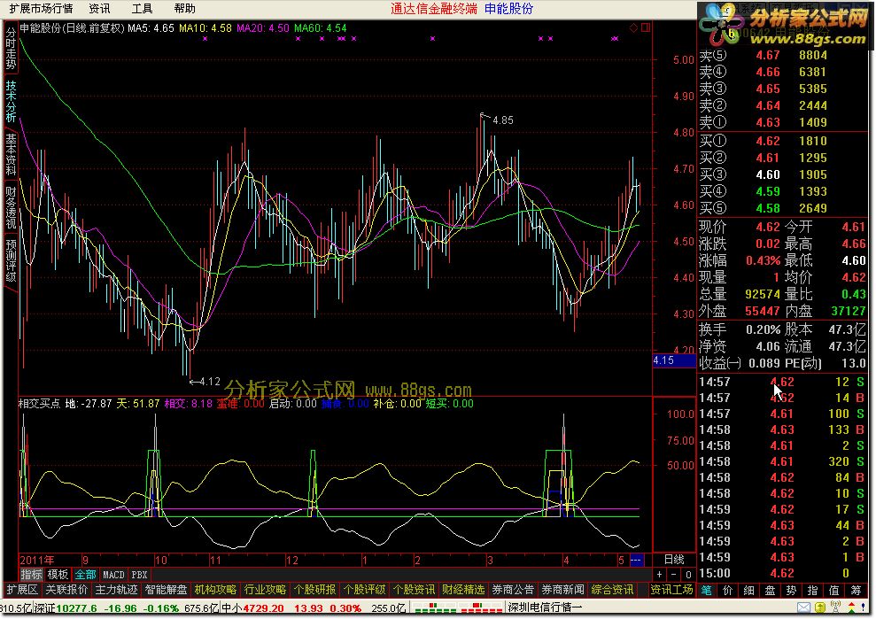Open the 工具 menu
Image resolution: width=876 pixels, height=619 pixels.
(x=142, y=8)
